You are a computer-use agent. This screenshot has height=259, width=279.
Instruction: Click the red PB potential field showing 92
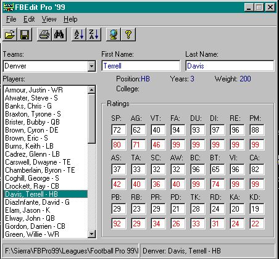119,223
